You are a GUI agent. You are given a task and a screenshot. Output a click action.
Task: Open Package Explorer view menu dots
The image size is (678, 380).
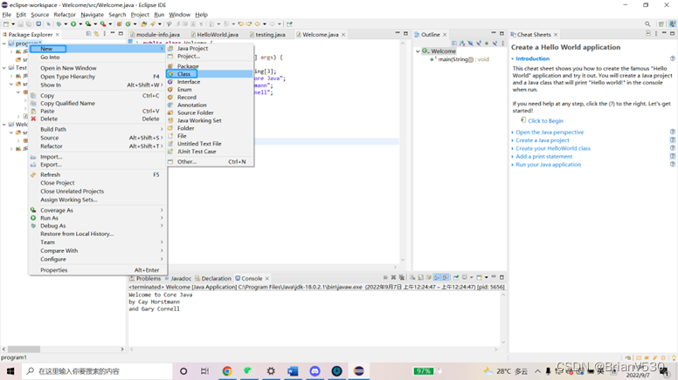(x=105, y=34)
